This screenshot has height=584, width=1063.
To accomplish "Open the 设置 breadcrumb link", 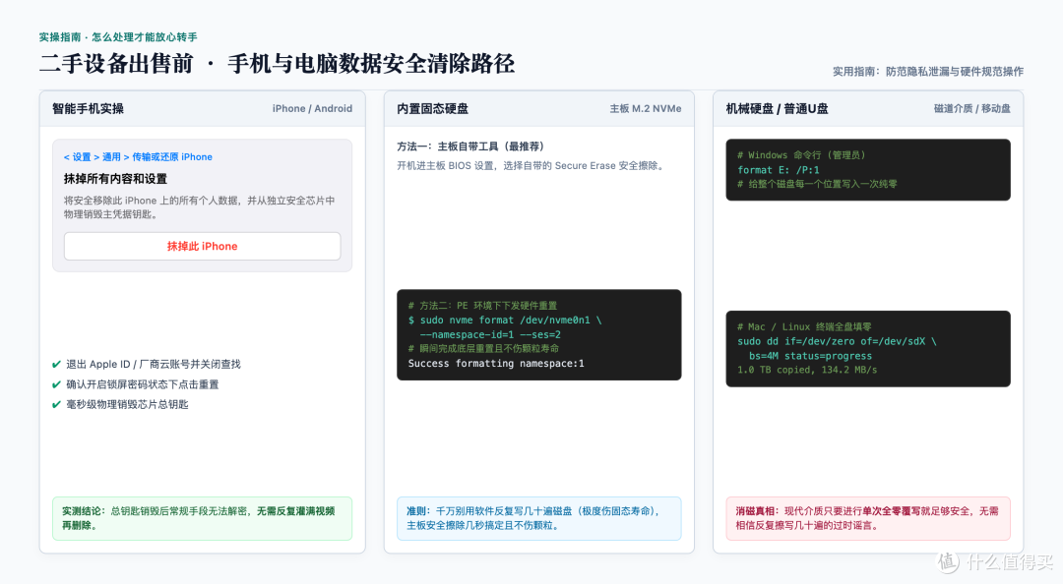I will (x=82, y=157).
